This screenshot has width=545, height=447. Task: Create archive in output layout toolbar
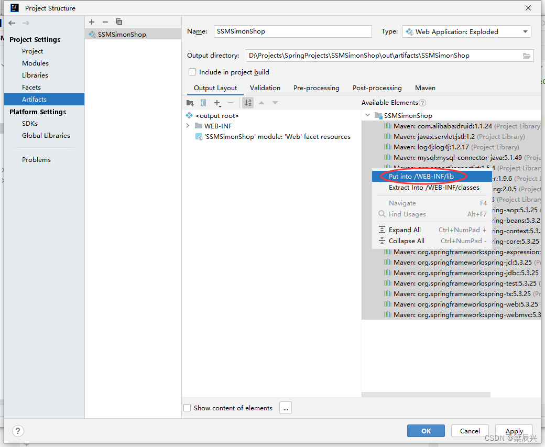(x=203, y=103)
